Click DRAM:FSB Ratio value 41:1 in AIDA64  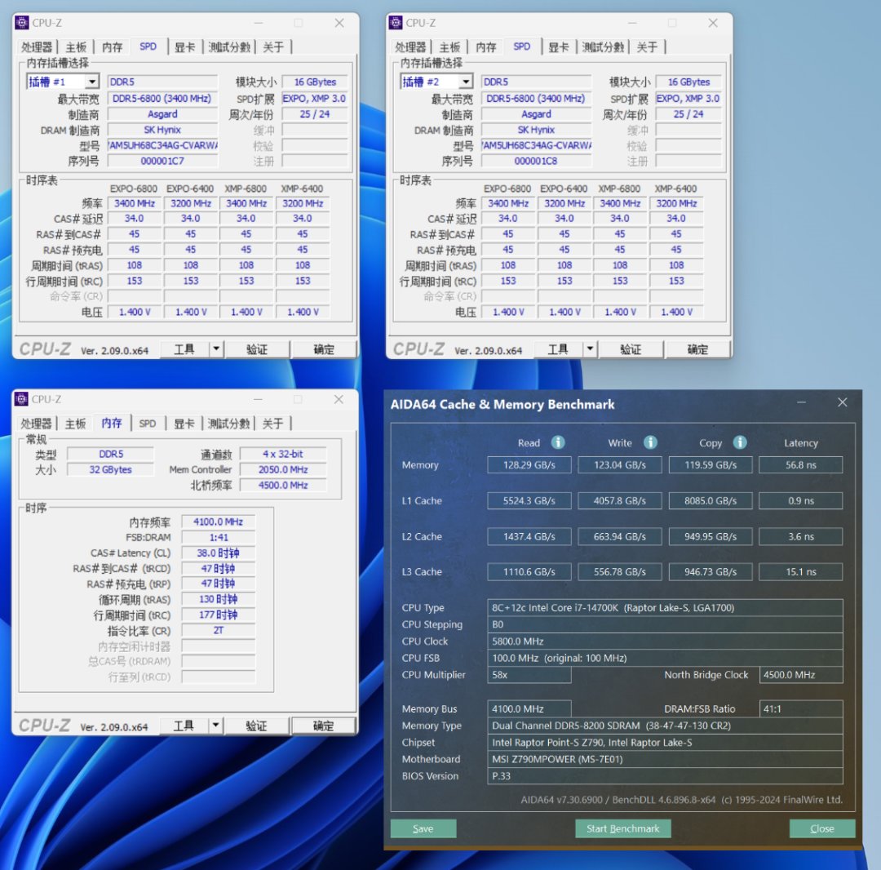point(801,708)
